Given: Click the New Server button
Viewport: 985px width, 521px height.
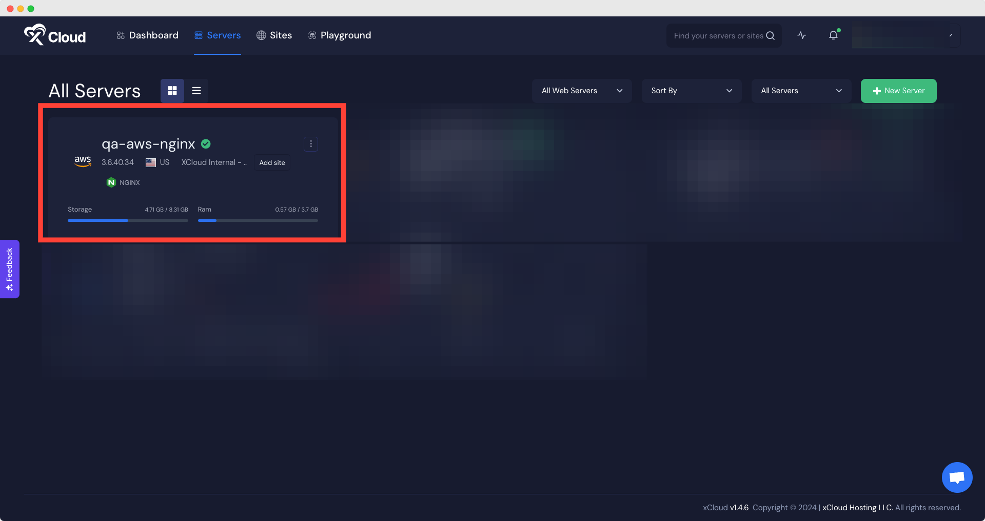Looking at the screenshot, I should [898, 91].
